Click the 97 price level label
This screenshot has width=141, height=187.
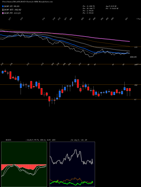[x=135, y=100]
